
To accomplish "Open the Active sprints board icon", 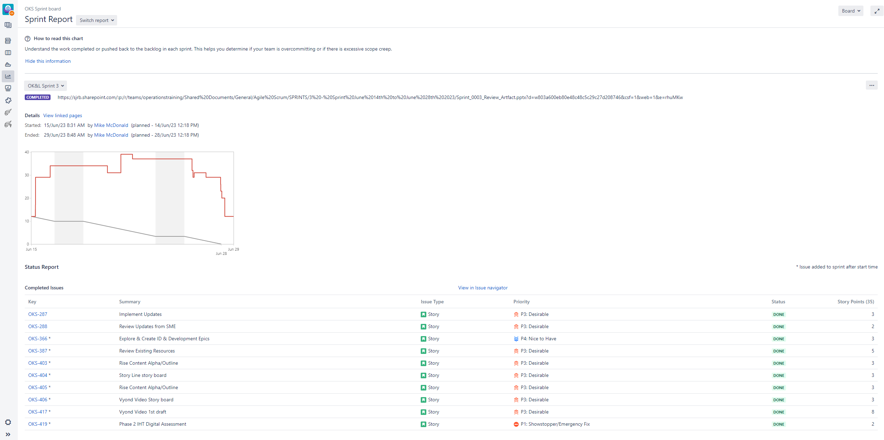I will pyautogui.click(x=8, y=53).
